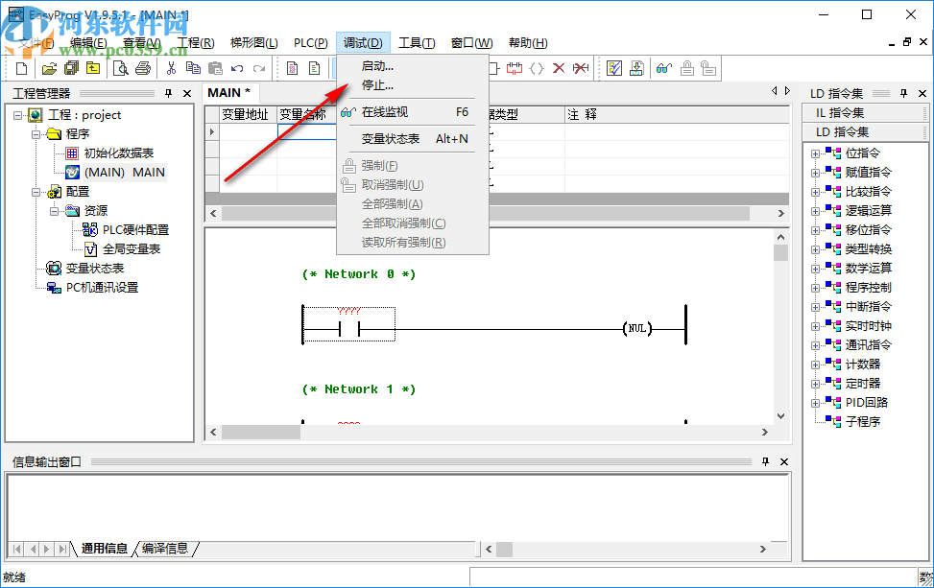Open the 工具(T) menu
Image resolution: width=934 pixels, height=588 pixels.
[417, 43]
